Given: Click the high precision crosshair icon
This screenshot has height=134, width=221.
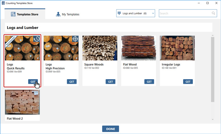Looking at the screenshot, I should [x=75, y=39].
